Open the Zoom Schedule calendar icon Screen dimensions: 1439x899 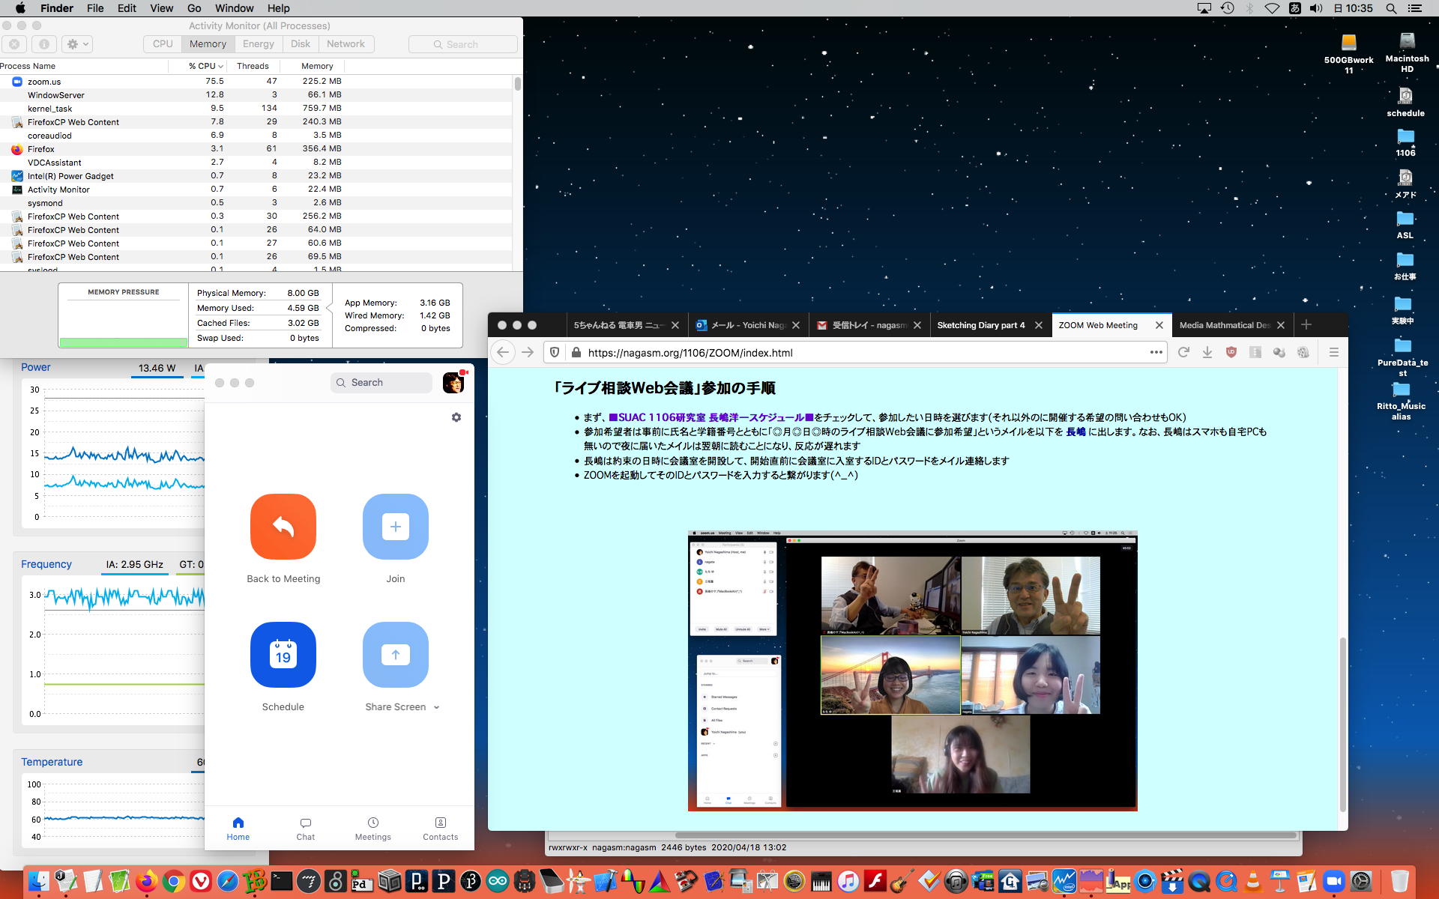(283, 655)
